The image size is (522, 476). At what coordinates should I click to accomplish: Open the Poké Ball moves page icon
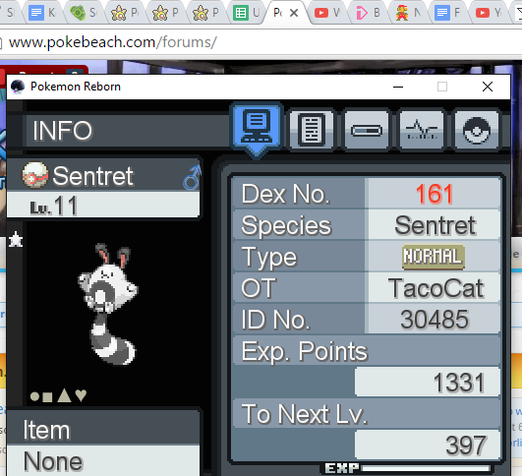[x=477, y=130]
